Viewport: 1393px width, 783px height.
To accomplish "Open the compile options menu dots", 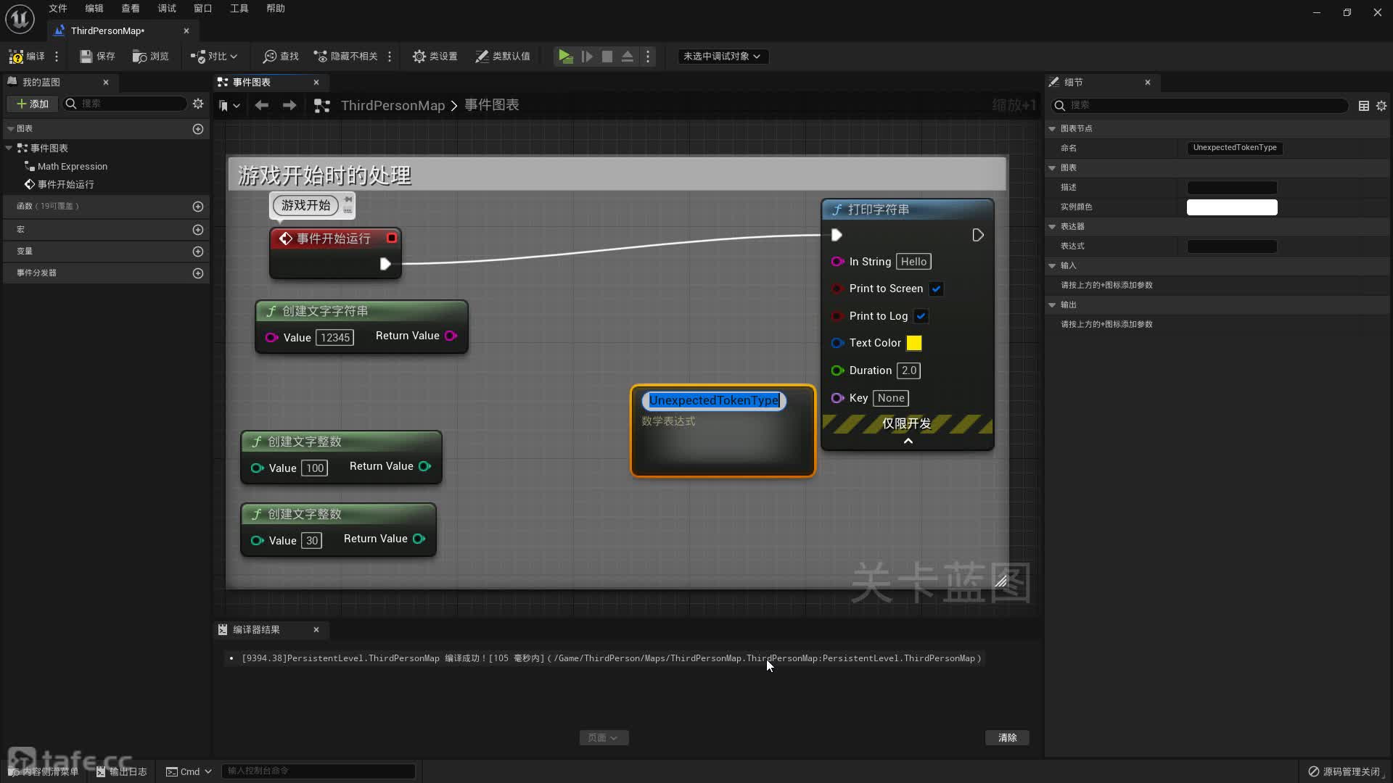I will pos(57,57).
